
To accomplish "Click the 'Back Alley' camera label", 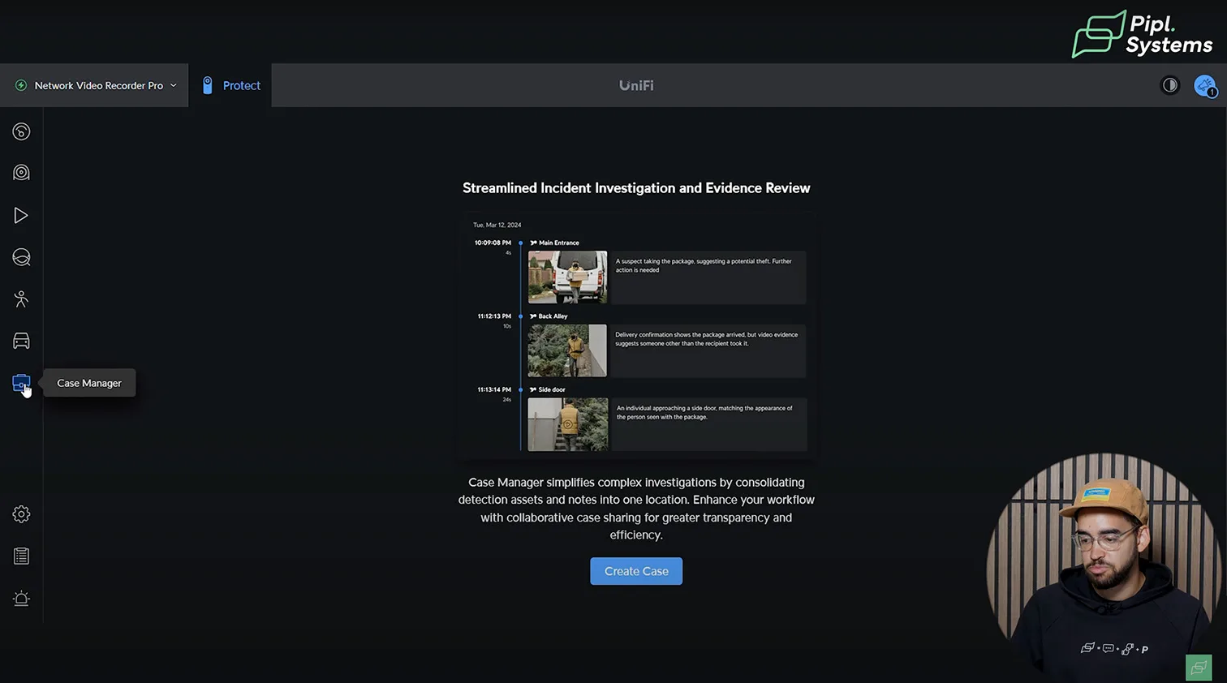I will coord(553,316).
